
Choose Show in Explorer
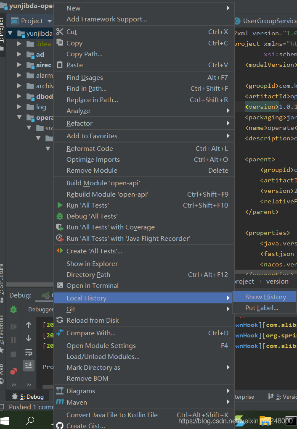[144, 263]
